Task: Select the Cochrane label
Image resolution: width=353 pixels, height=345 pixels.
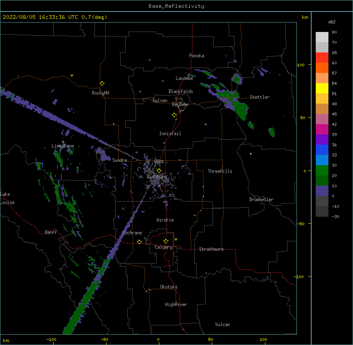Action: (132, 233)
